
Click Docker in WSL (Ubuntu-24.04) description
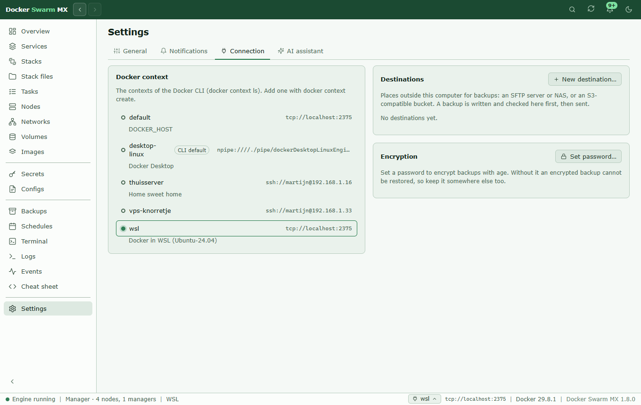(173, 240)
